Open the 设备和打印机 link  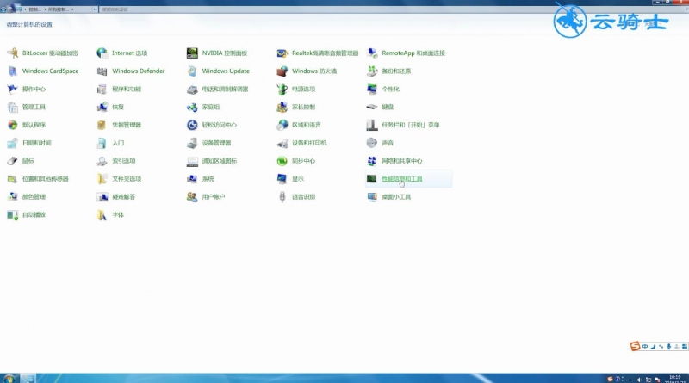(x=309, y=143)
